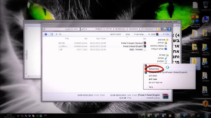
Task: Open מוסיקה (Music) library in sidebar
Action: [161, 58]
